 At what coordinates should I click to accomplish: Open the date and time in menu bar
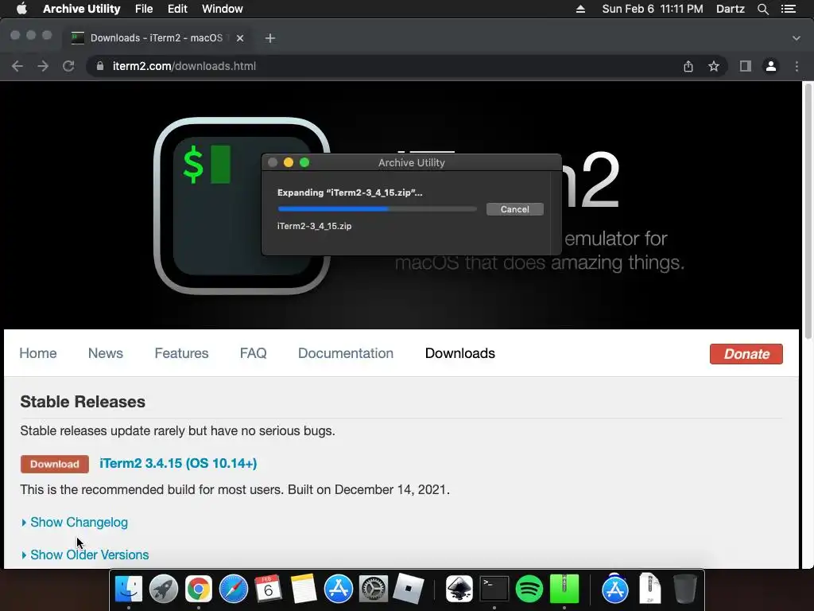point(653,9)
